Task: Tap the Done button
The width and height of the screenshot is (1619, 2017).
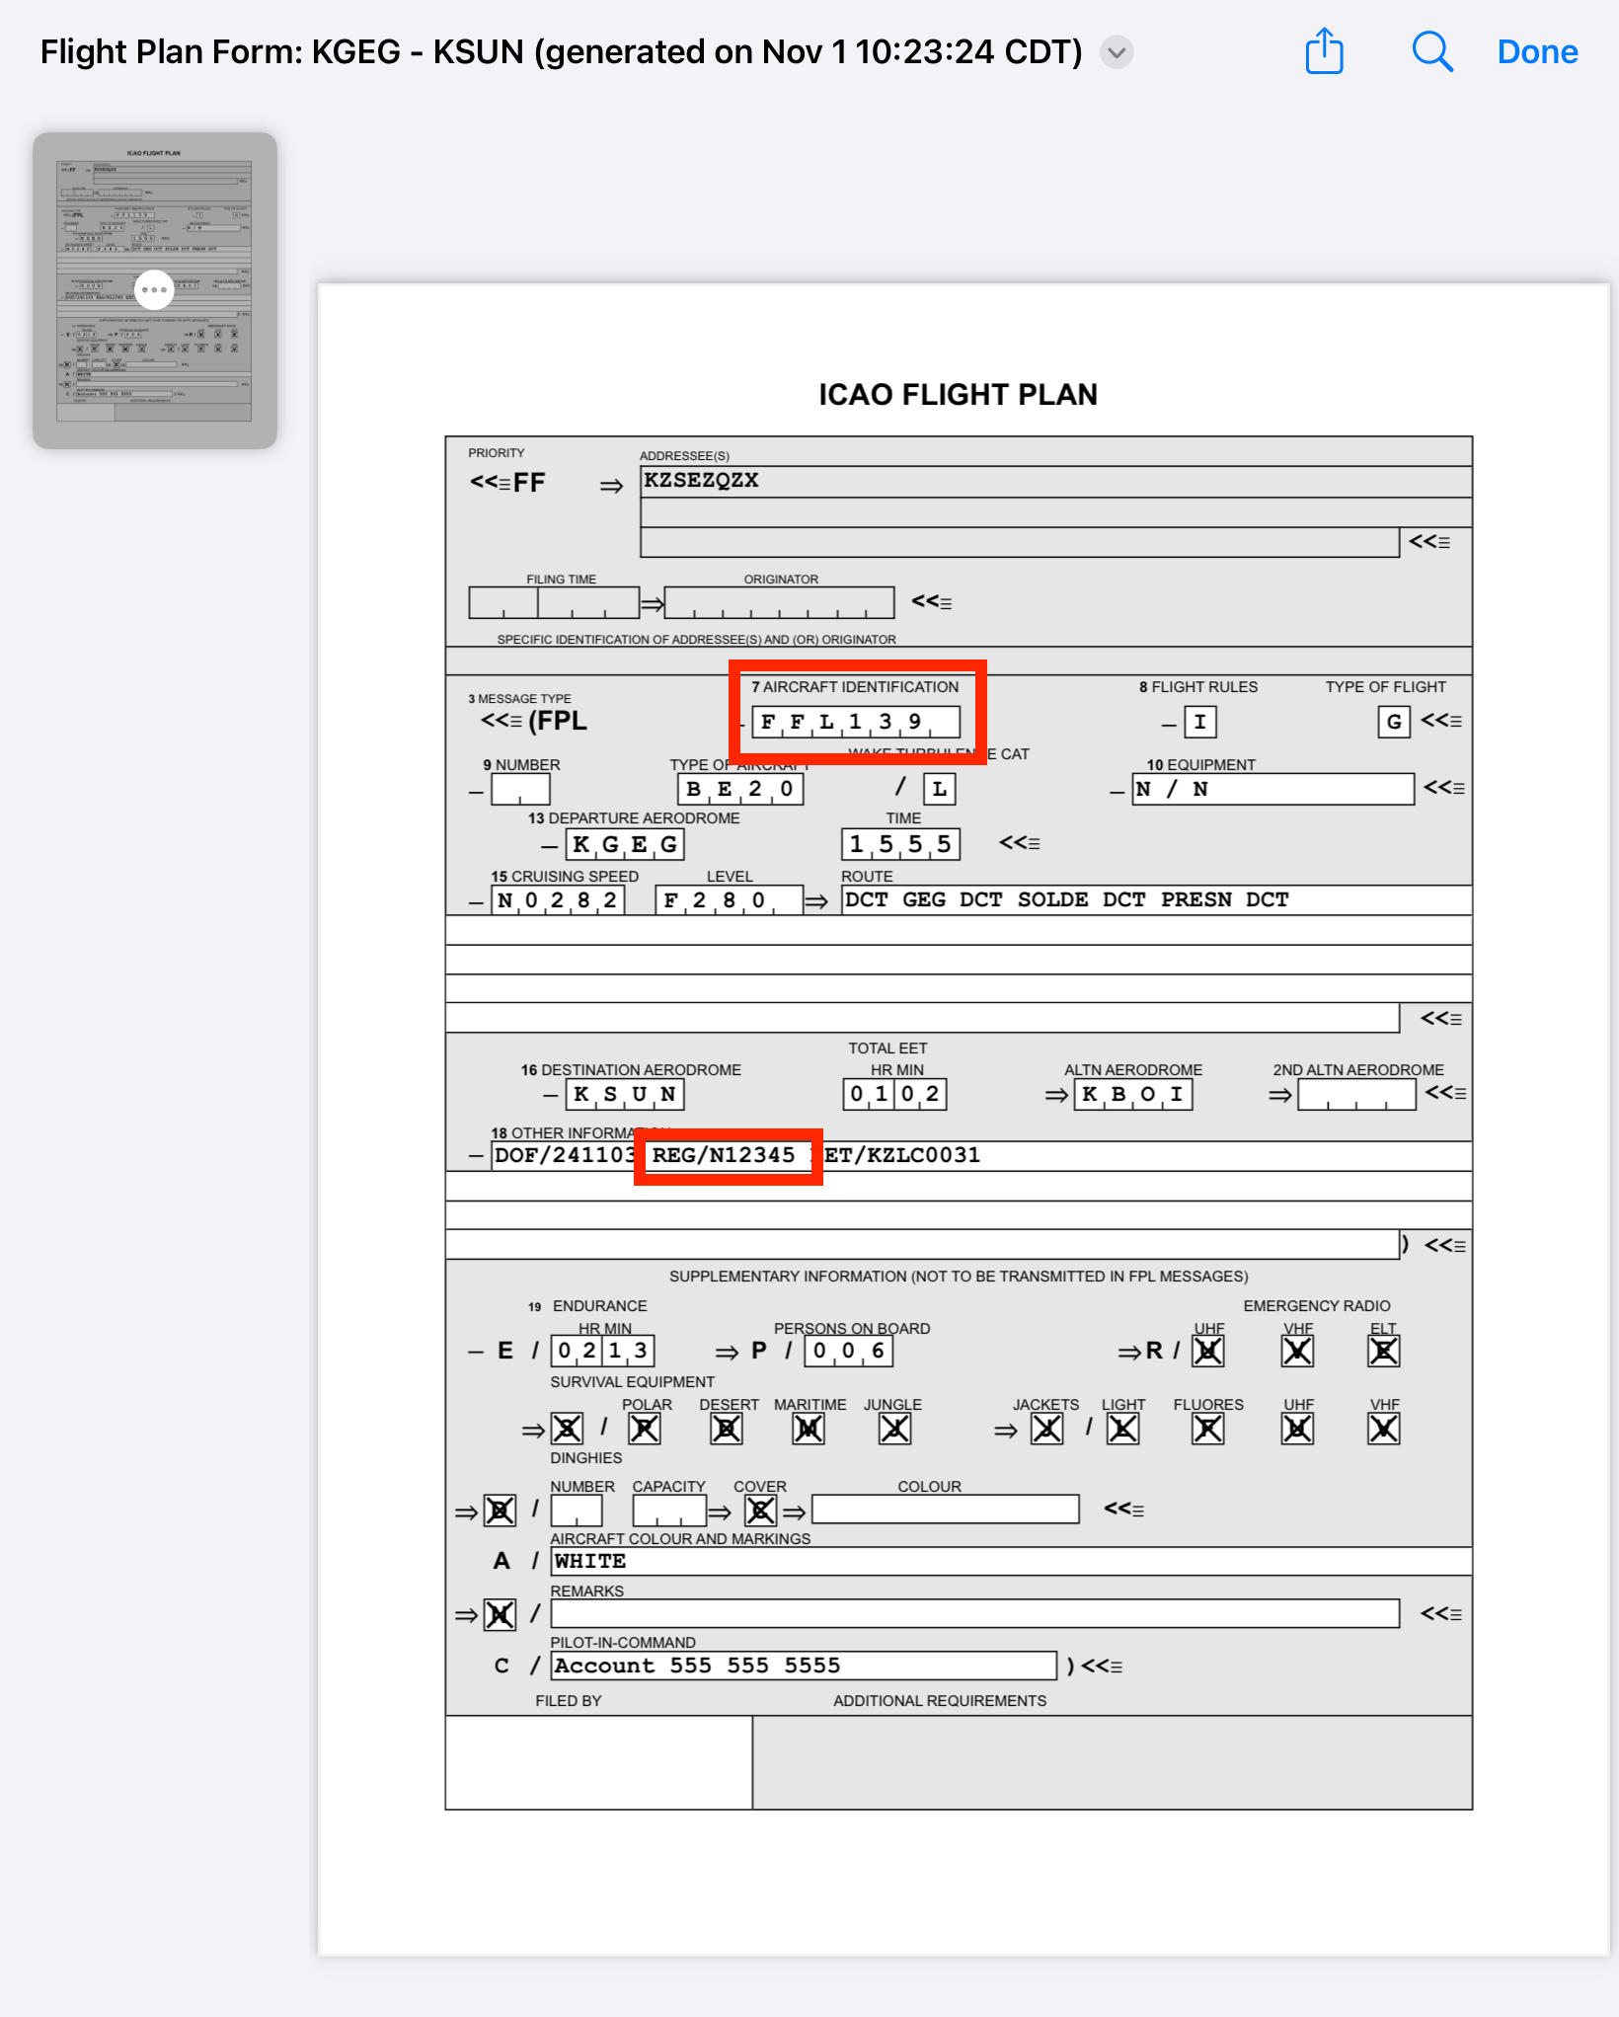Action: (x=1537, y=51)
